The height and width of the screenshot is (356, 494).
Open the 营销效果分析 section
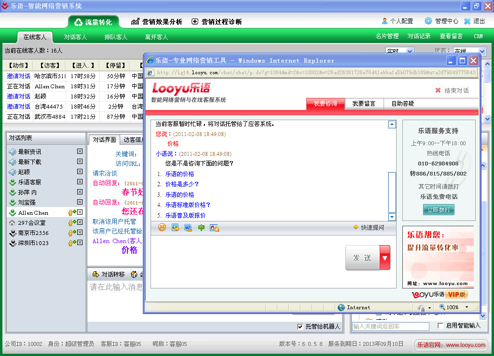tap(157, 22)
